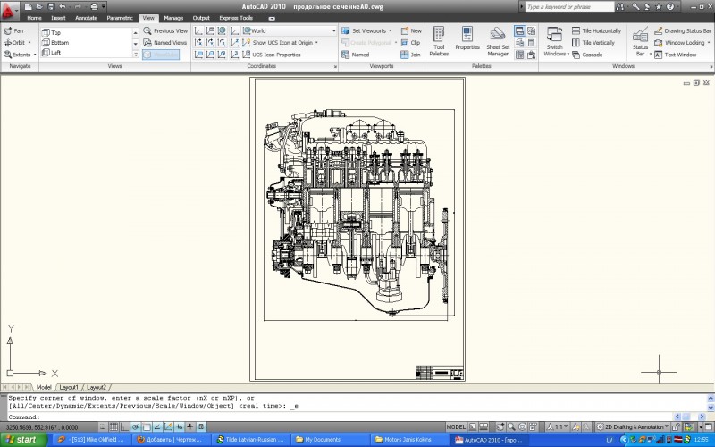Screen dimensions: 715x447
Task: Rotate UCS about Z axis icon
Action: 222,42
